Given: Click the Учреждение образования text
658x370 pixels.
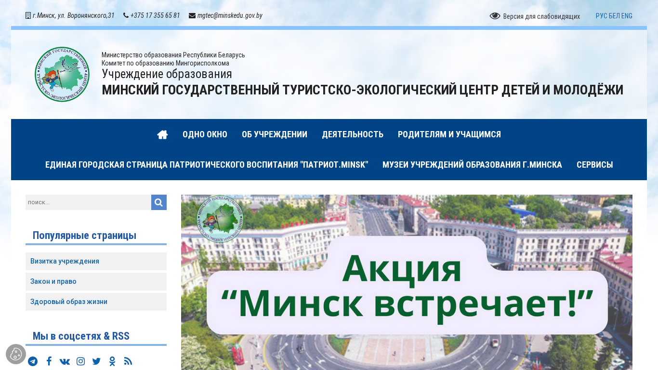Looking at the screenshot, I should [167, 74].
